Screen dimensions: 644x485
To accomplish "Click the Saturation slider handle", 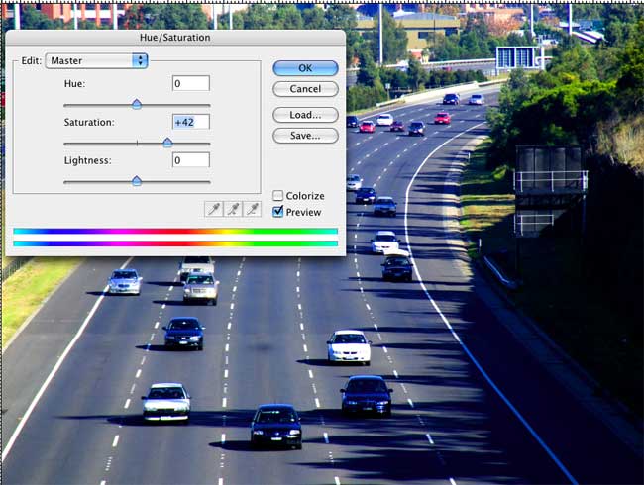I will tap(167, 143).
